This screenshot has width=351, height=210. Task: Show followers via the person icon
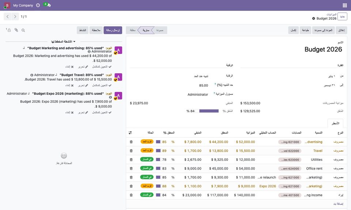click(8, 30)
